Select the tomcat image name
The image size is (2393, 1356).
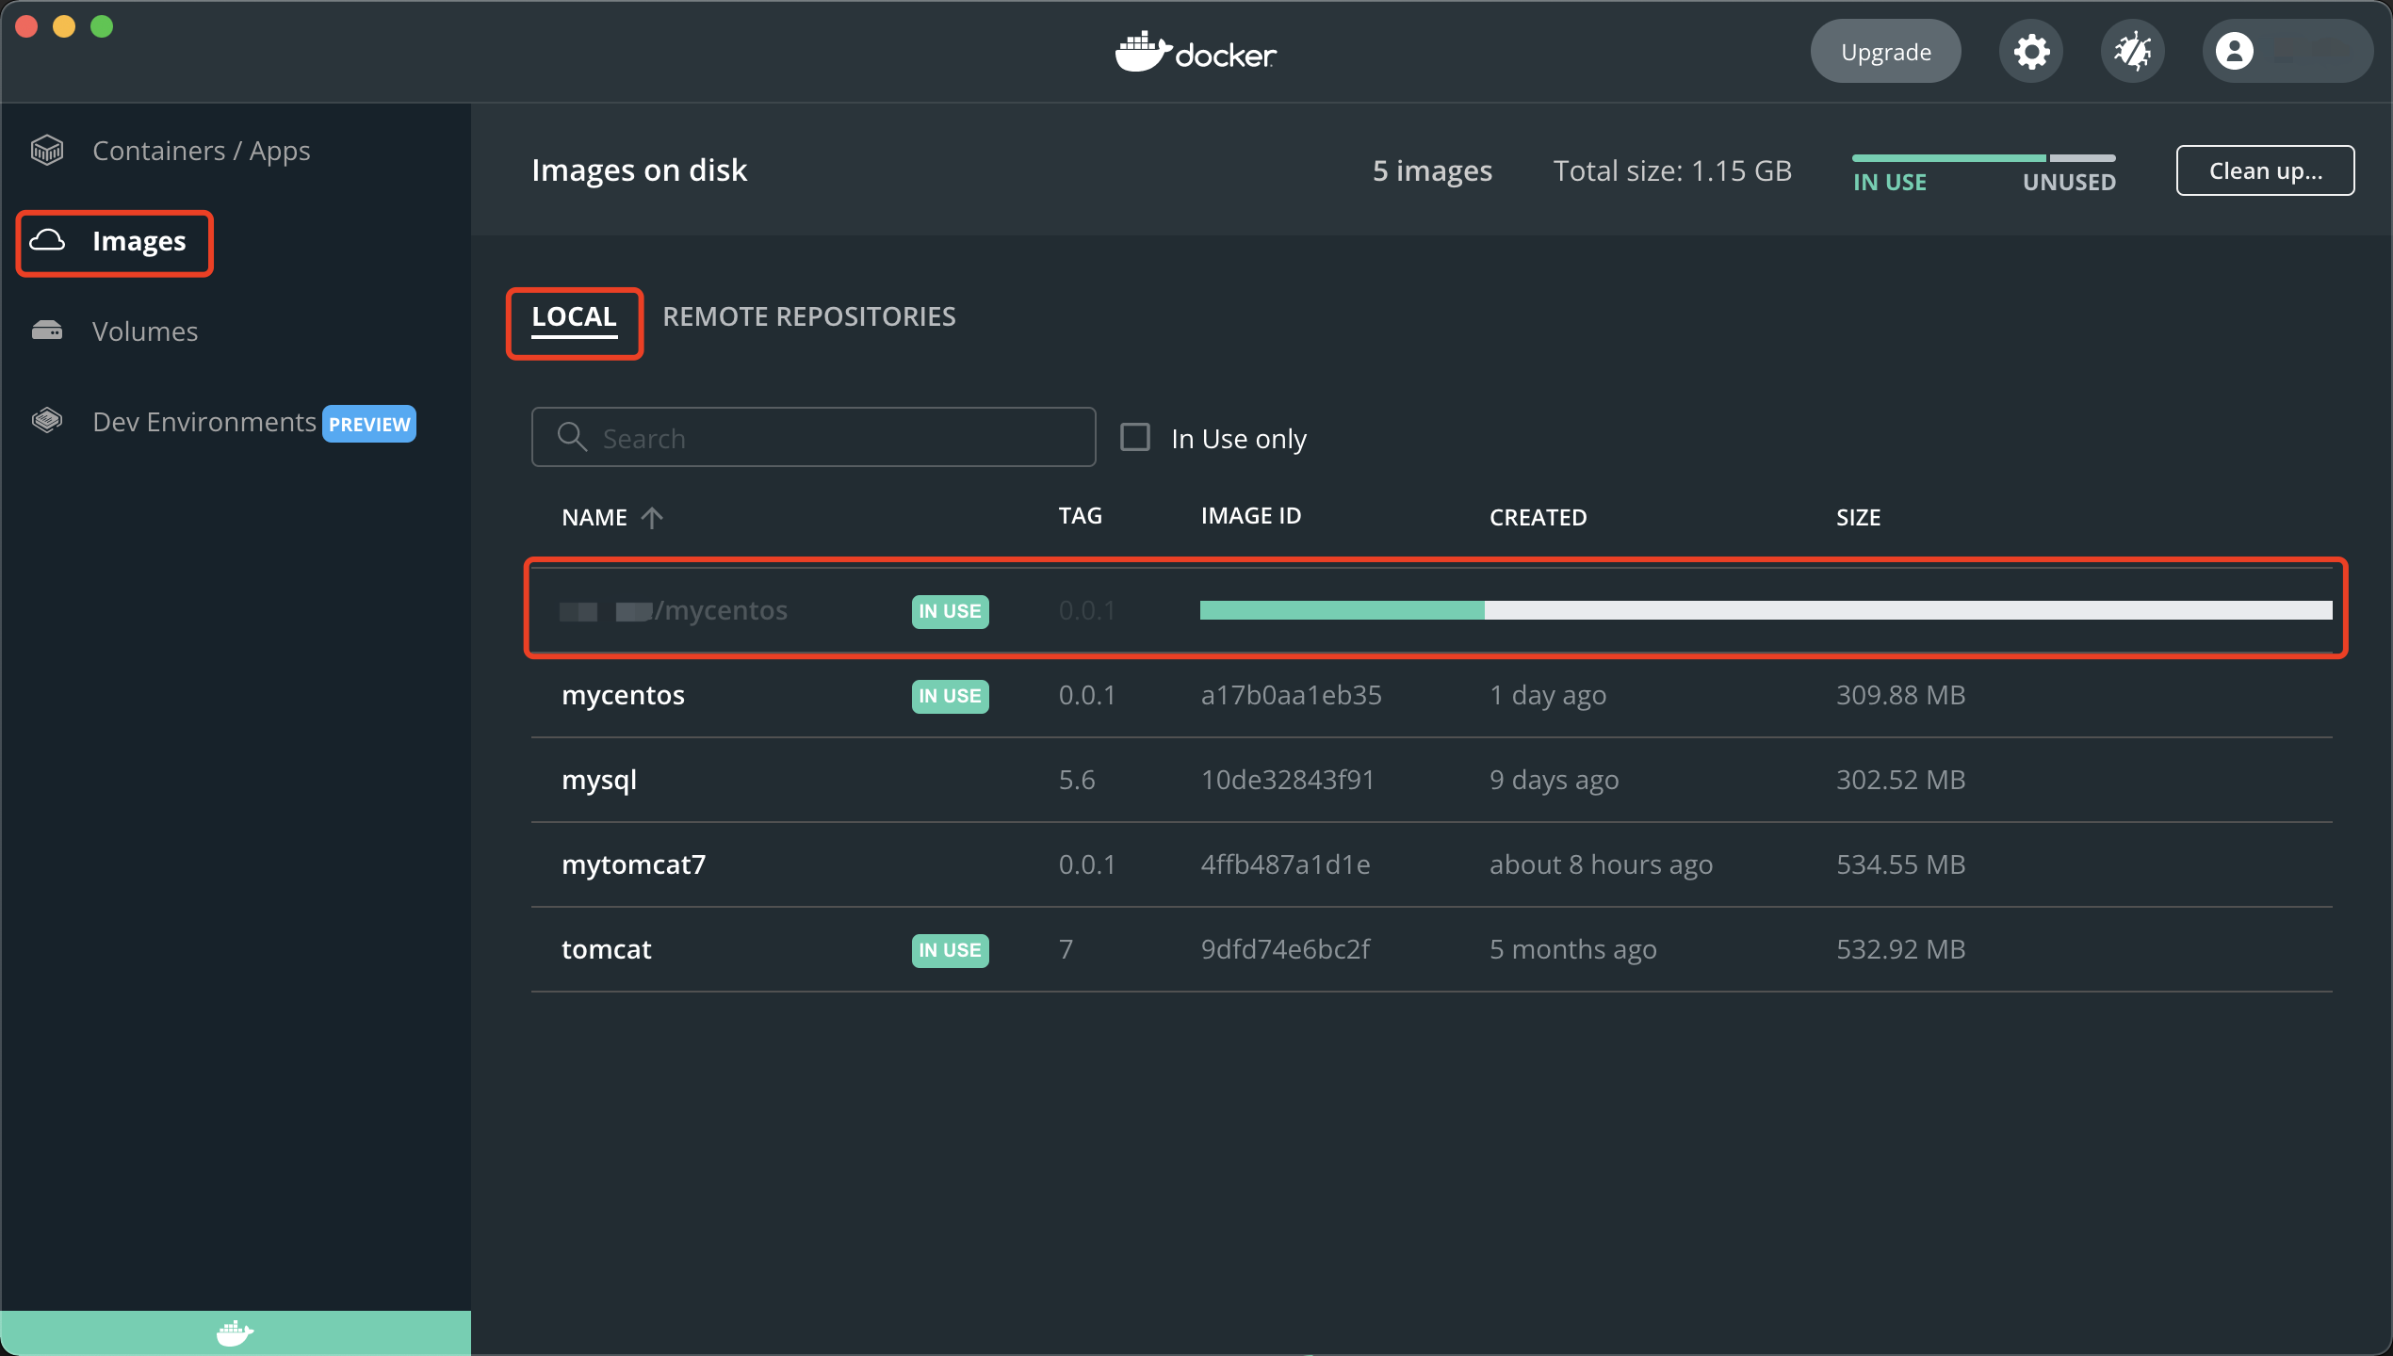point(606,949)
